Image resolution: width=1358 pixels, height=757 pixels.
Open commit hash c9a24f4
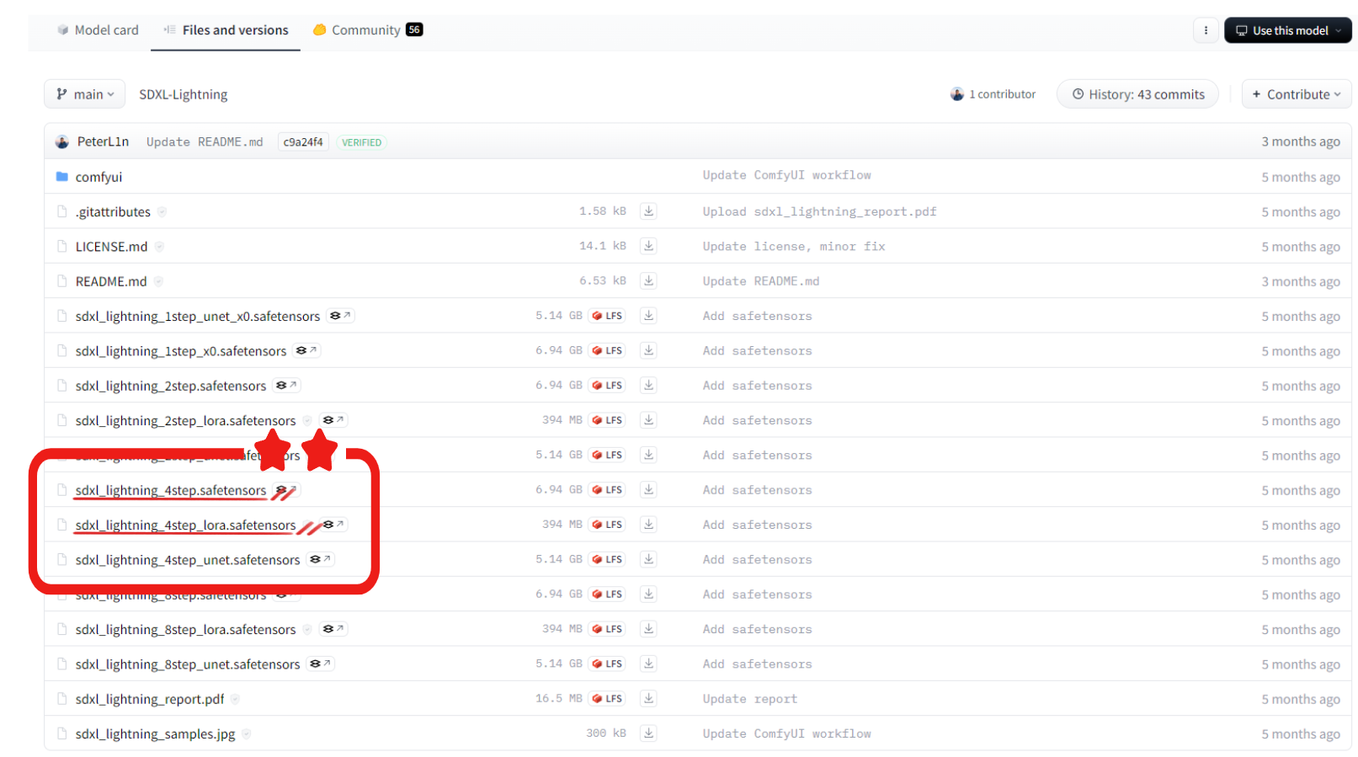click(x=303, y=142)
